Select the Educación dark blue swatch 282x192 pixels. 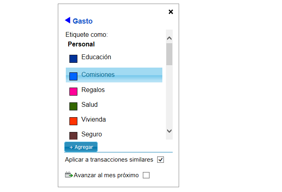(x=73, y=59)
